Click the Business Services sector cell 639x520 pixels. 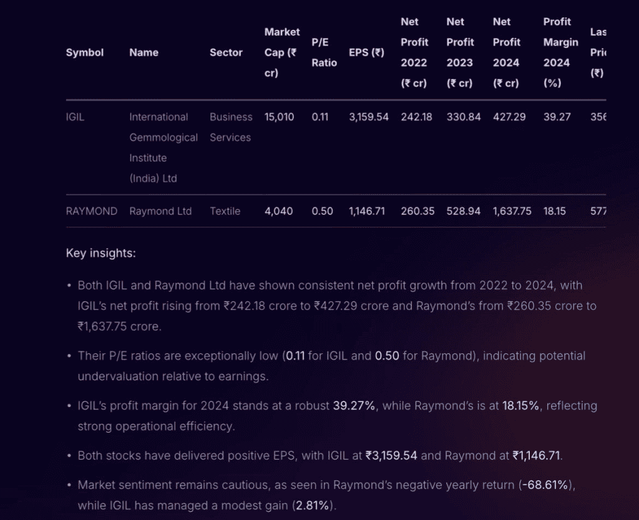tap(231, 127)
